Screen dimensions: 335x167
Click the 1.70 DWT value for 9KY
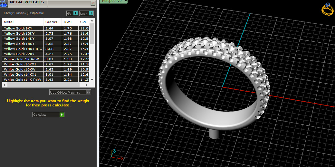(x=68, y=28)
